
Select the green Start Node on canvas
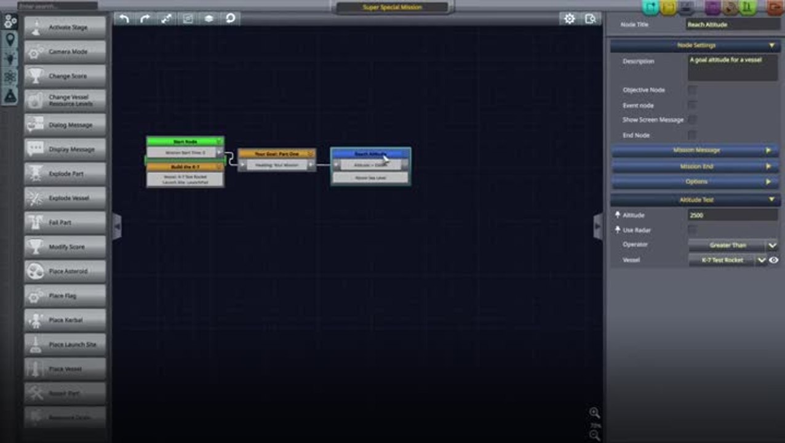point(185,142)
